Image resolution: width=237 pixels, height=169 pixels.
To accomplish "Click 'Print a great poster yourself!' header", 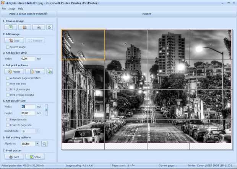I will click(28, 14).
